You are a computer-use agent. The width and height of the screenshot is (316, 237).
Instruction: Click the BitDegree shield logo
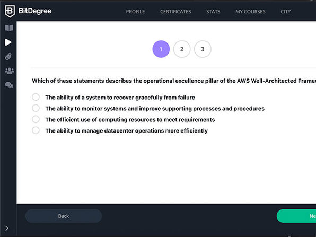pyautogui.click(x=10, y=11)
